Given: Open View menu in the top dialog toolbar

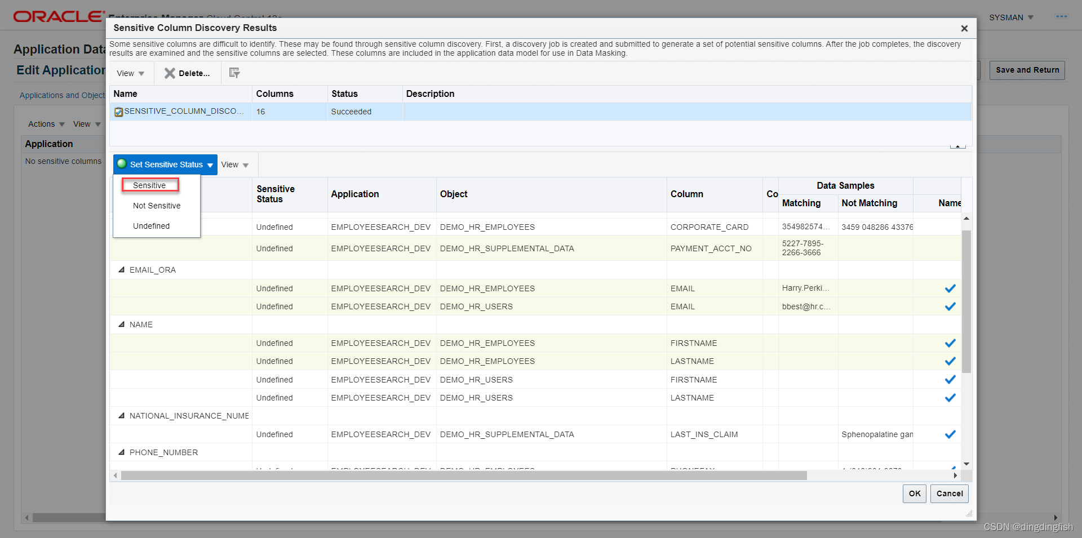Looking at the screenshot, I should click(131, 73).
